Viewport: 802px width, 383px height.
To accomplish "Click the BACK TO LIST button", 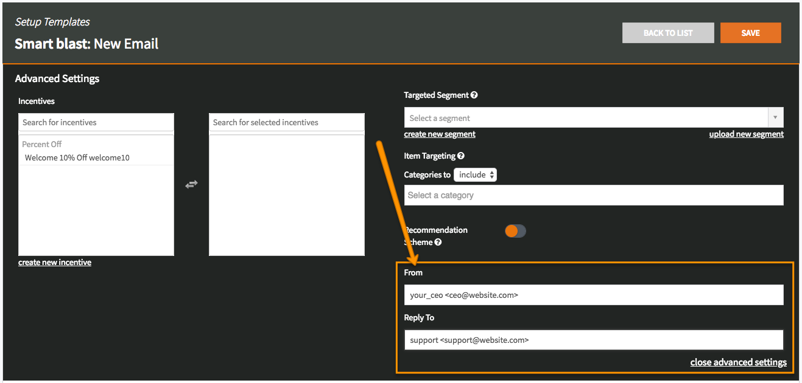I will (x=668, y=33).
